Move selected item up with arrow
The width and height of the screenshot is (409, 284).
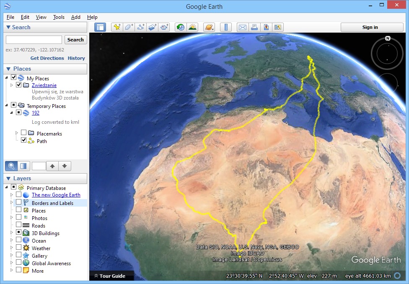click(x=52, y=166)
